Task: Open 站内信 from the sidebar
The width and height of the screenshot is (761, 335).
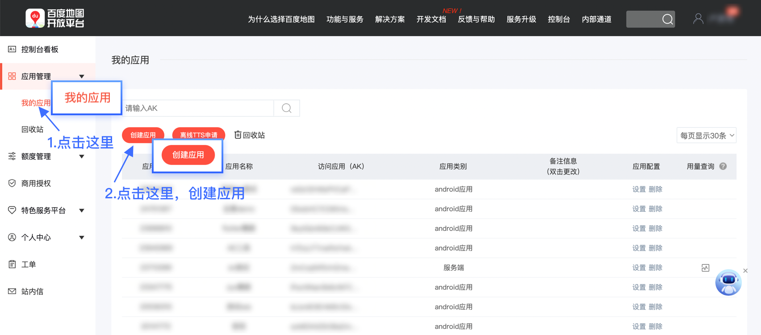Action: (32, 292)
